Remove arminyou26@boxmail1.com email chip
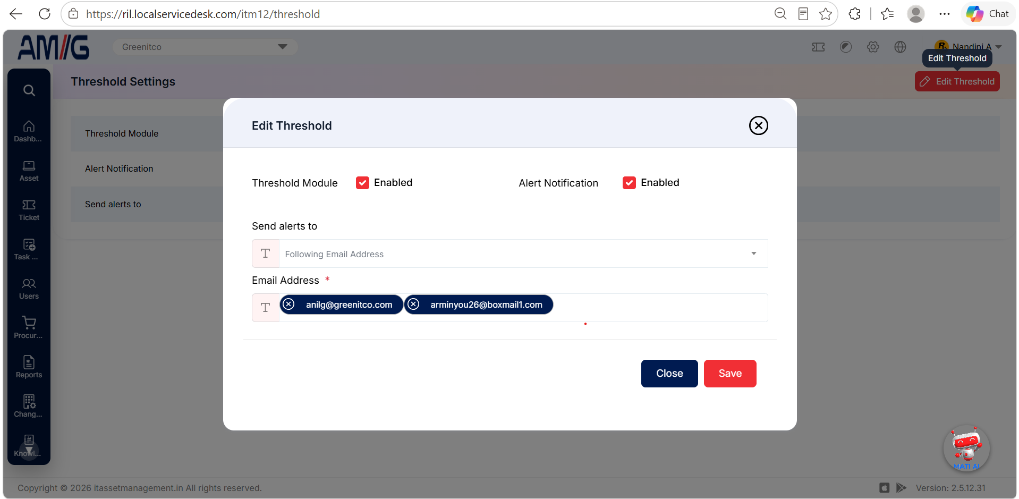The height and width of the screenshot is (499, 1019). tap(413, 304)
